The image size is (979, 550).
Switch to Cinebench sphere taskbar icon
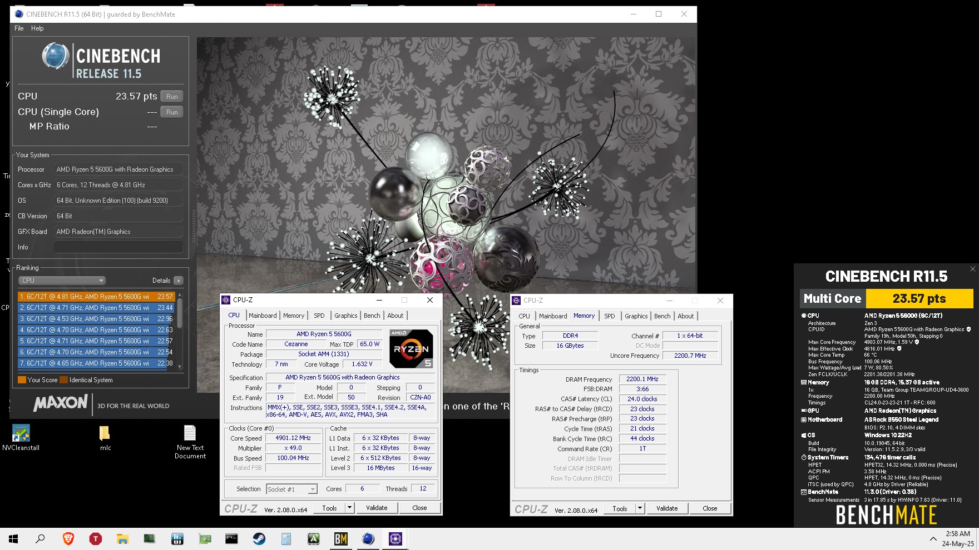pos(368,538)
